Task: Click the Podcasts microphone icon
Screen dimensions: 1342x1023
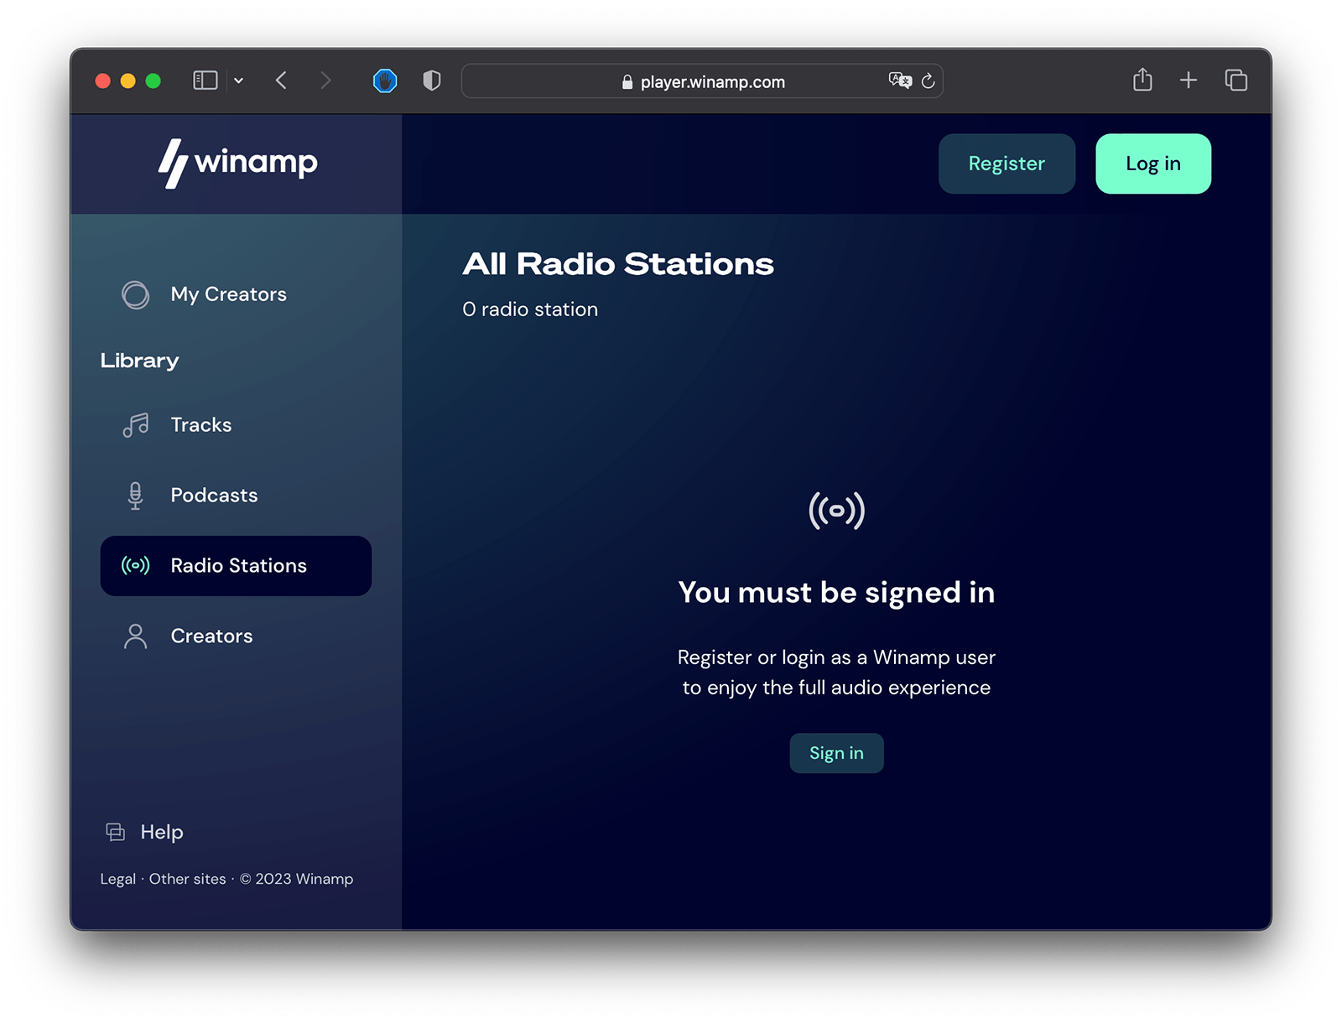Action: pyautogui.click(x=135, y=496)
